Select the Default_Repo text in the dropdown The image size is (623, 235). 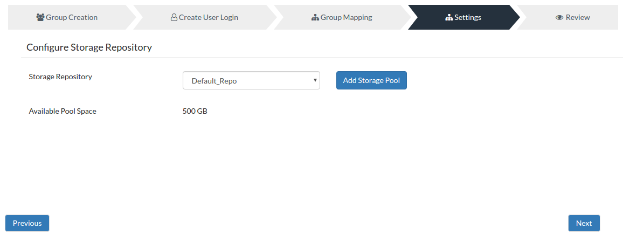point(214,81)
